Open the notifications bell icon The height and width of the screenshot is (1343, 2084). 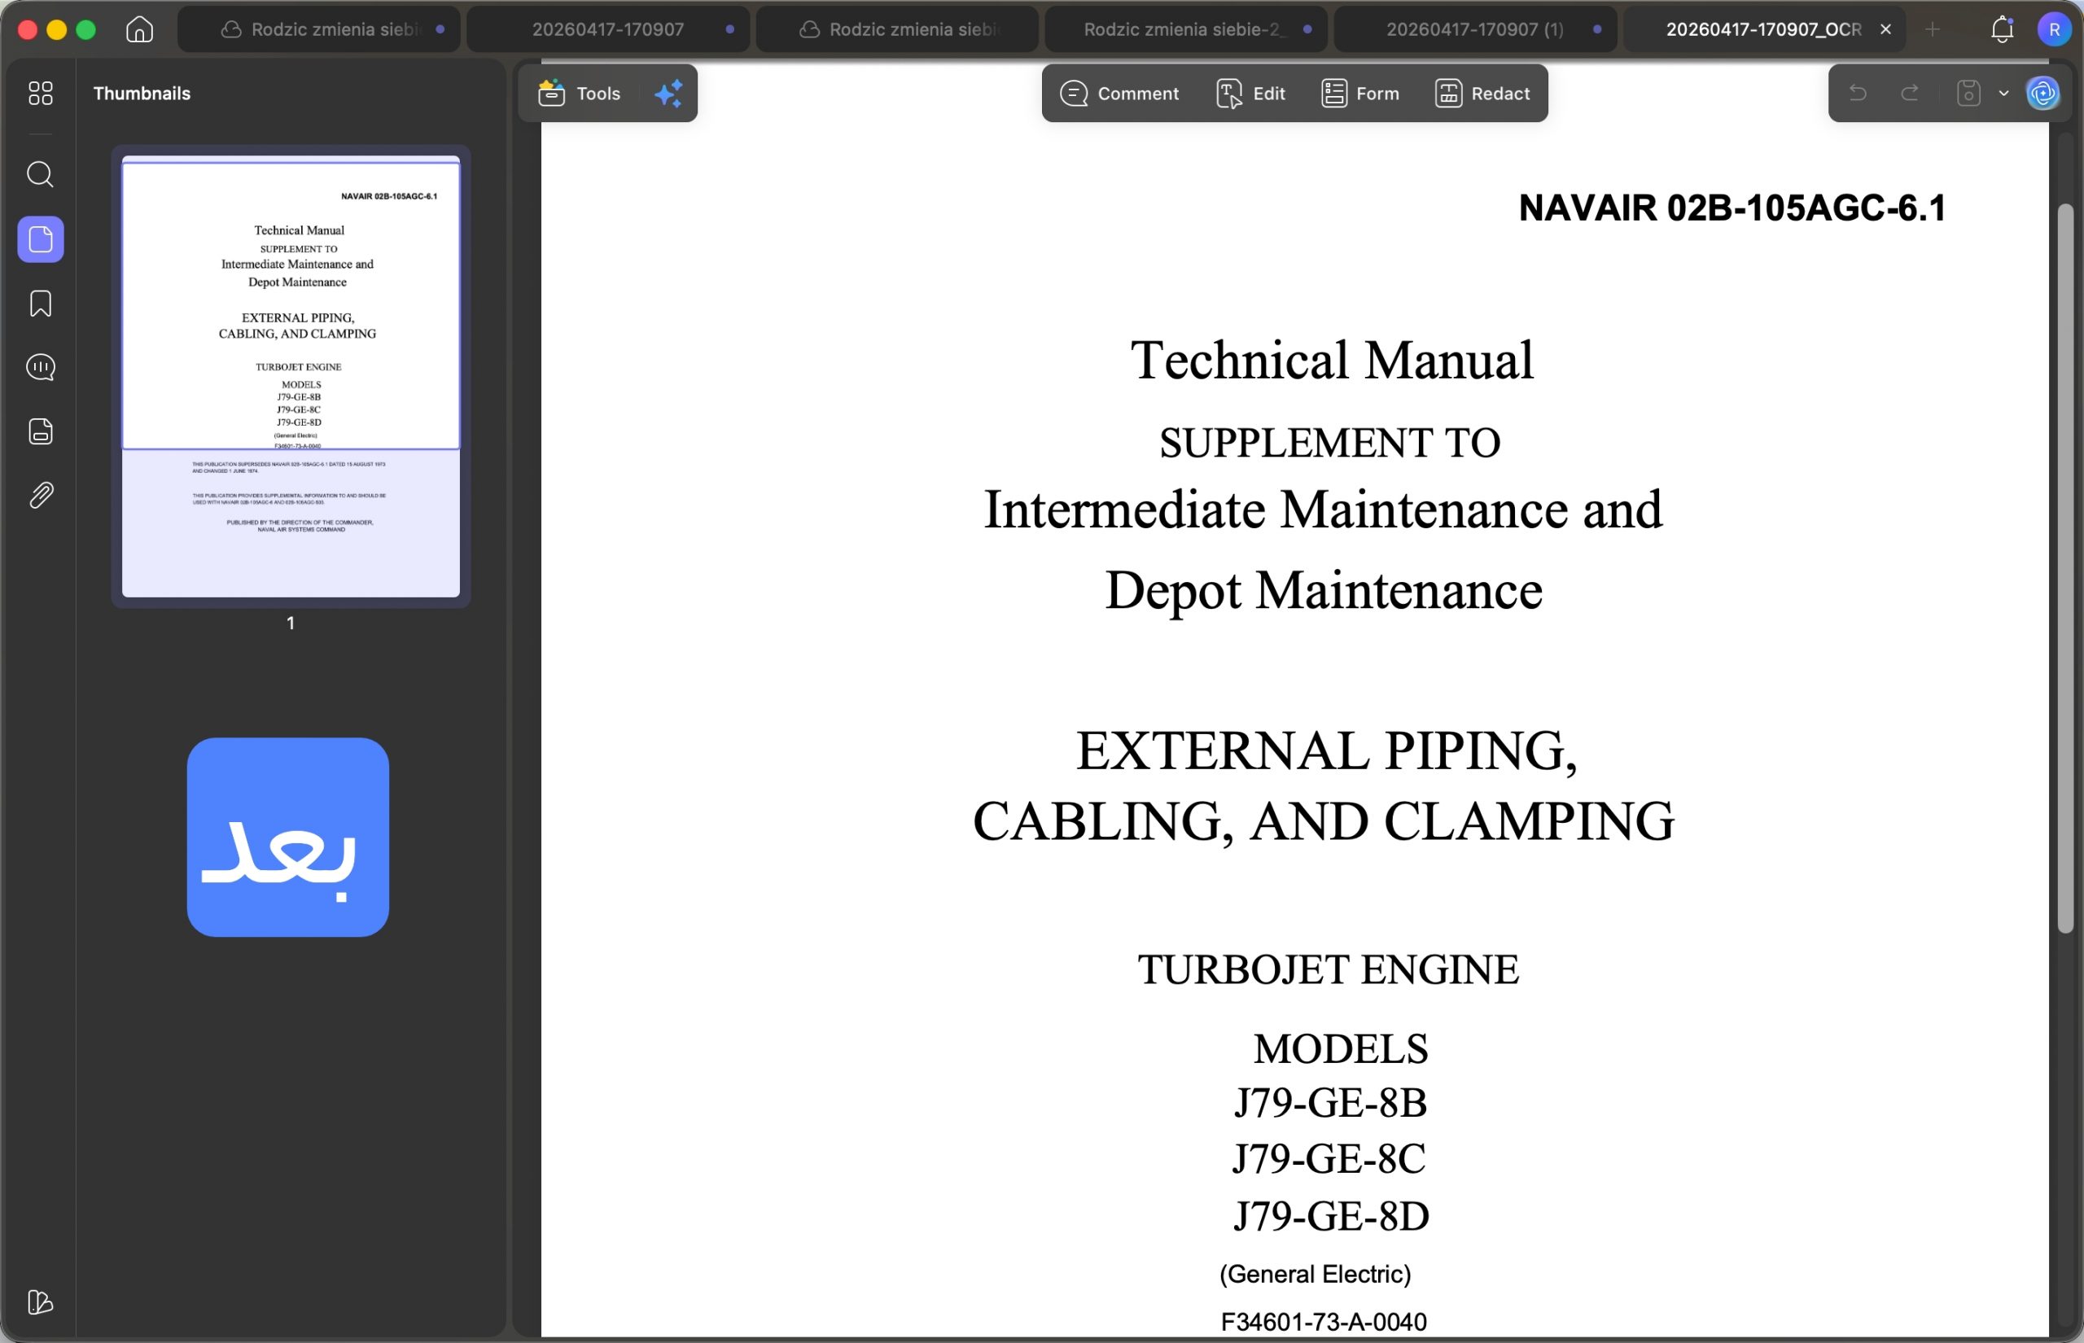[x=2002, y=29]
